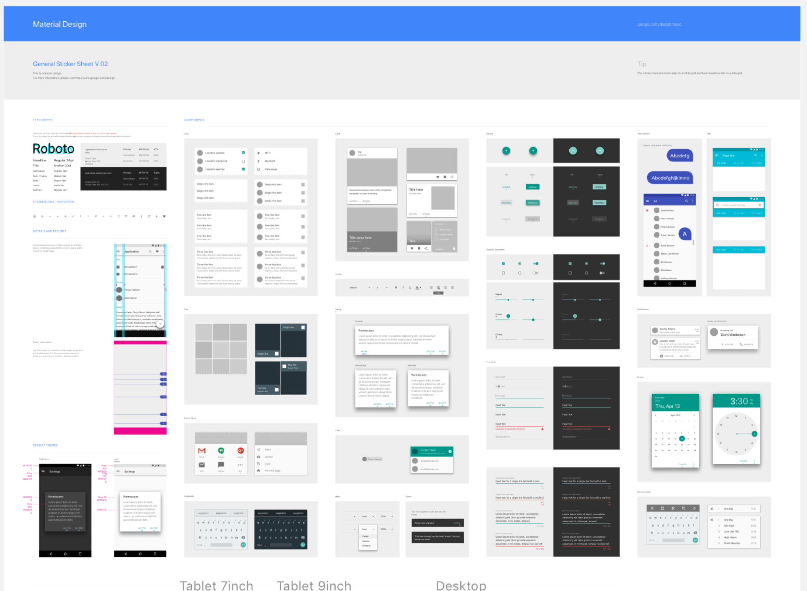Check the Line item unselected checkbox
Image resolution: width=807 pixels, height=591 pixels.
click(x=243, y=161)
